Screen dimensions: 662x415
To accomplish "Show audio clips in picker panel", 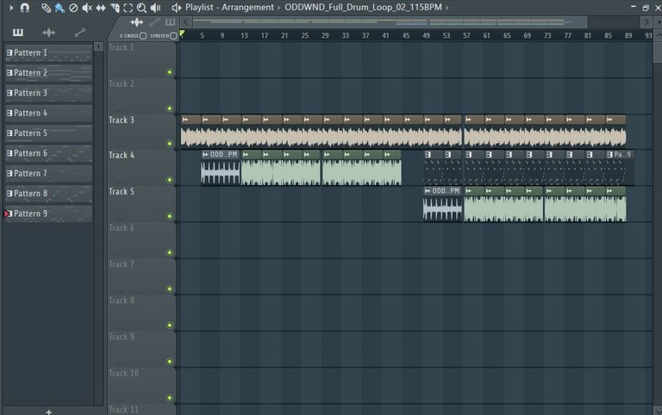I will pos(48,33).
